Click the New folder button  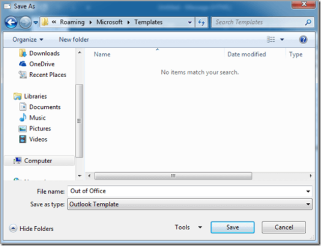point(74,39)
